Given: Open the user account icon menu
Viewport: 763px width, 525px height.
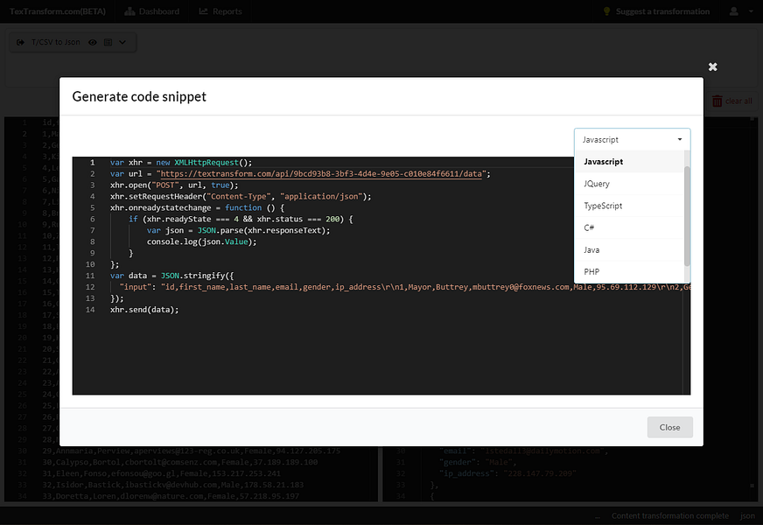Looking at the screenshot, I should tap(734, 11).
